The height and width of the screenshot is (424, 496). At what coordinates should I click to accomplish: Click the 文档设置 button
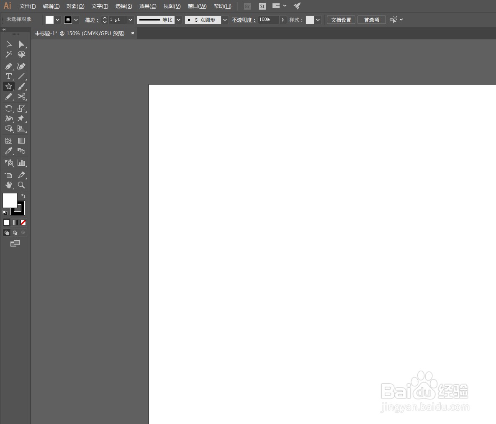coord(341,20)
